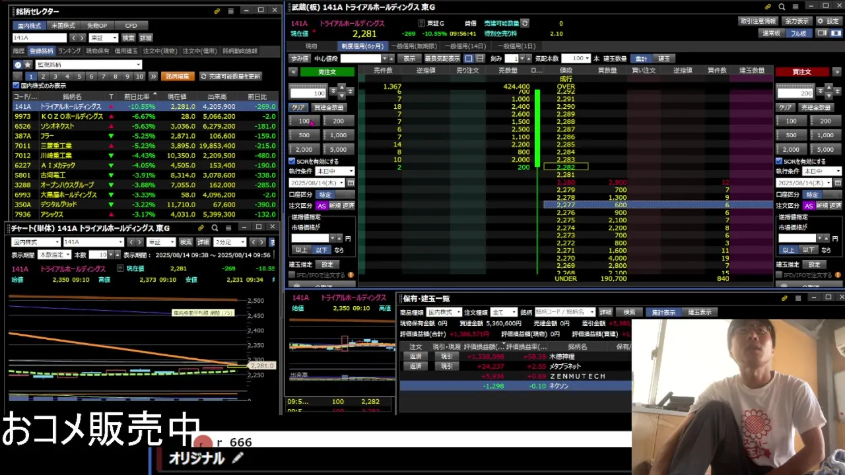Select 三菱重工業 row in watchlist
The image size is (845, 475).
[145, 146]
